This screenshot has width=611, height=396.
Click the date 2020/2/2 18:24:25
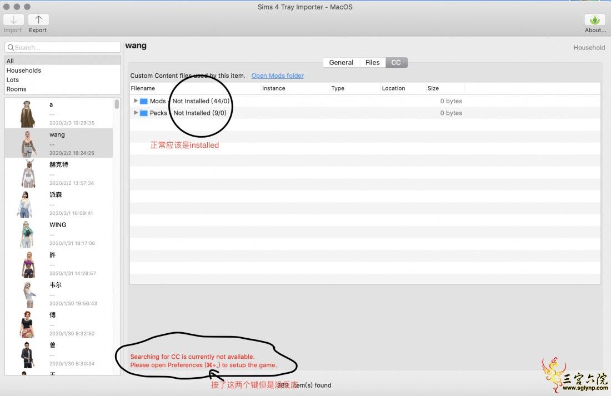point(72,153)
